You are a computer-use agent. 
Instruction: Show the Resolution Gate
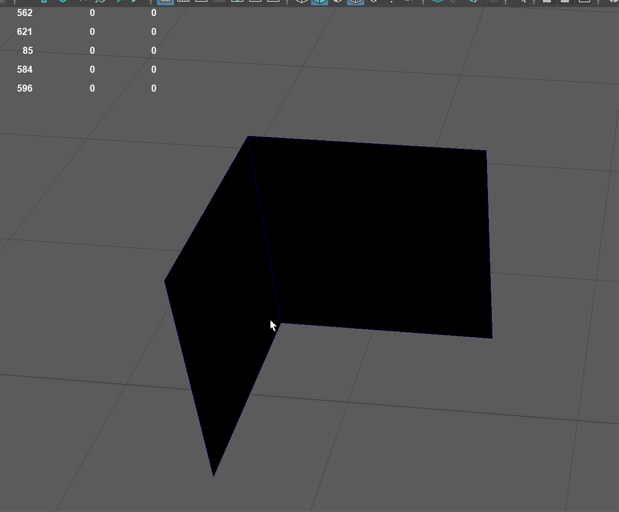tap(201, 1)
